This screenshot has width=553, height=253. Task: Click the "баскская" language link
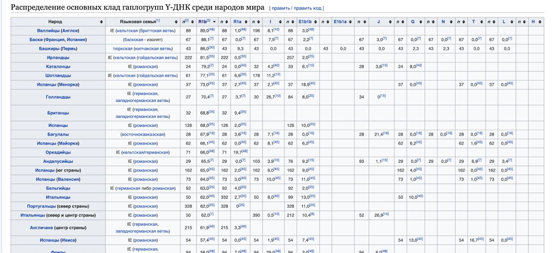pyautogui.click(x=133, y=40)
